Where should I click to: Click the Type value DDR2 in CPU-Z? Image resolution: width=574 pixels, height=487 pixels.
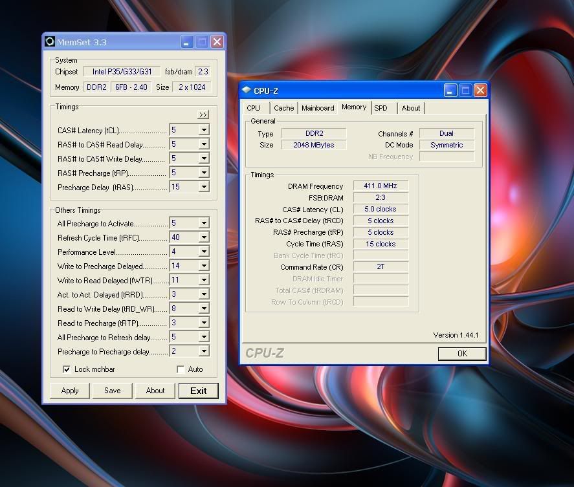tap(314, 133)
